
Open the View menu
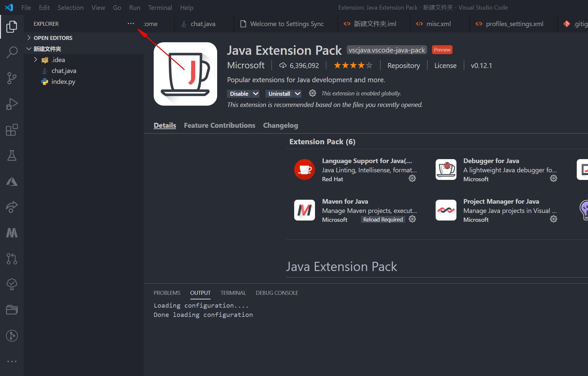(98, 7)
